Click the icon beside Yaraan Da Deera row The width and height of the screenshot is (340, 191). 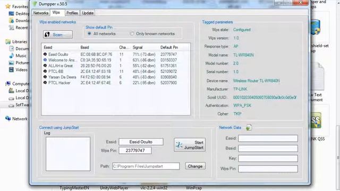[45, 77]
